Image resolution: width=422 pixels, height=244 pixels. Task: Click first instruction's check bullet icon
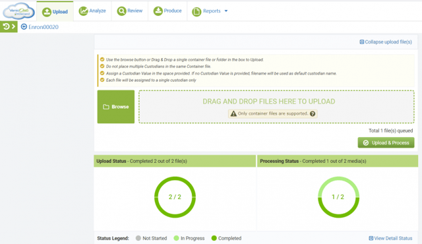(x=102, y=59)
